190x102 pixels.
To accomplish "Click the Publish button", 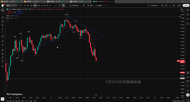I will pyautogui.click(x=186, y=5).
